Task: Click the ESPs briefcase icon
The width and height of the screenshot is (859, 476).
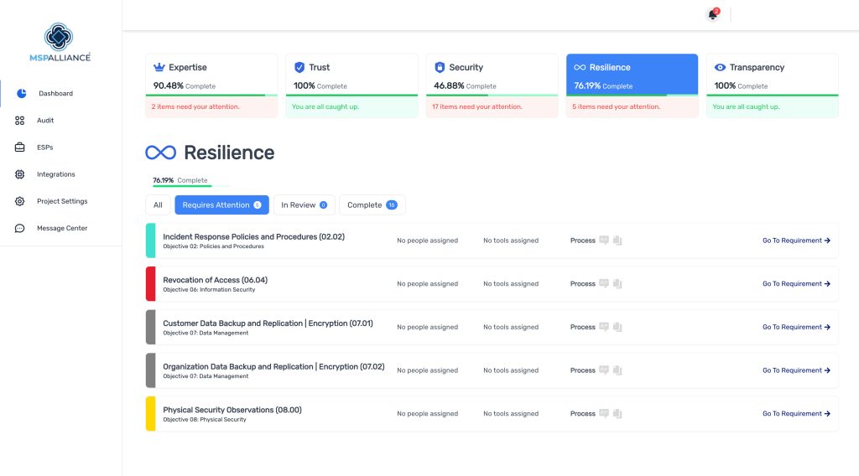Action: tap(20, 147)
